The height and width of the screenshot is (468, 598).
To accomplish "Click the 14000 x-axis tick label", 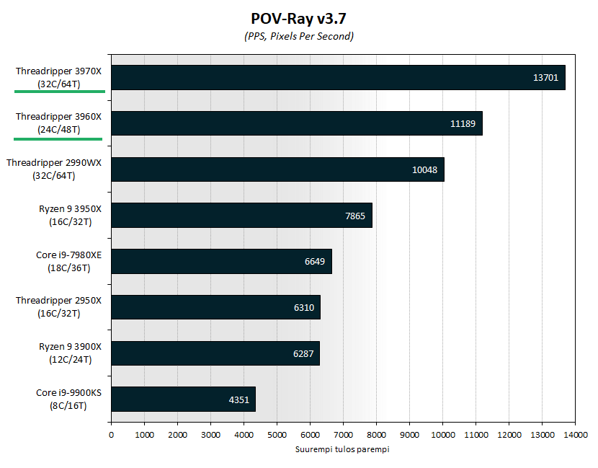I will pyautogui.click(x=576, y=435).
